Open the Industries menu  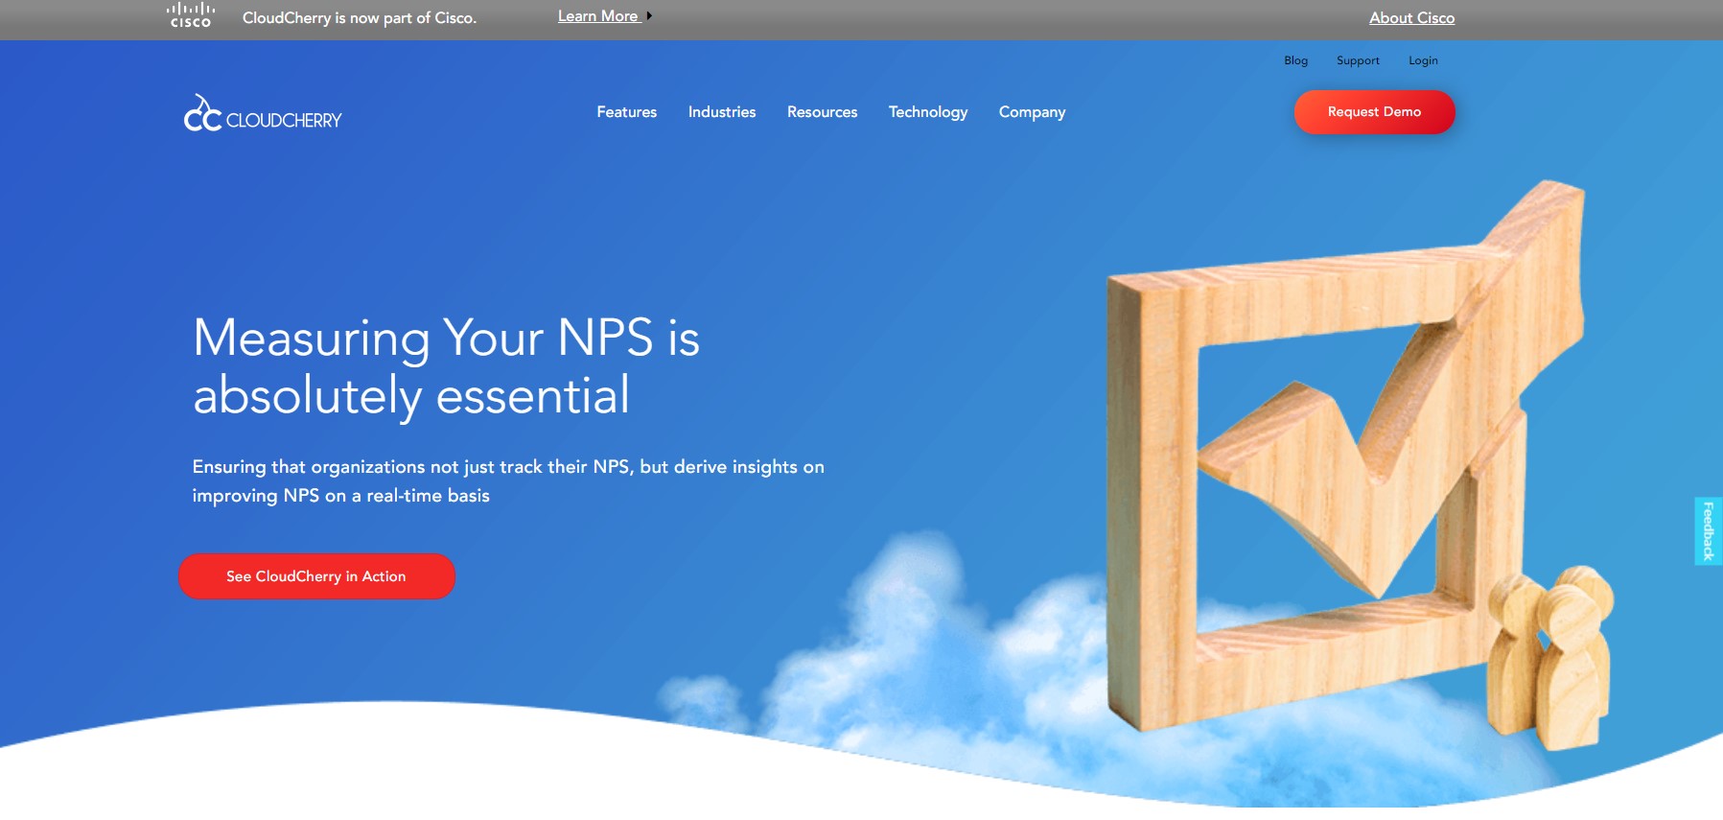[722, 112]
